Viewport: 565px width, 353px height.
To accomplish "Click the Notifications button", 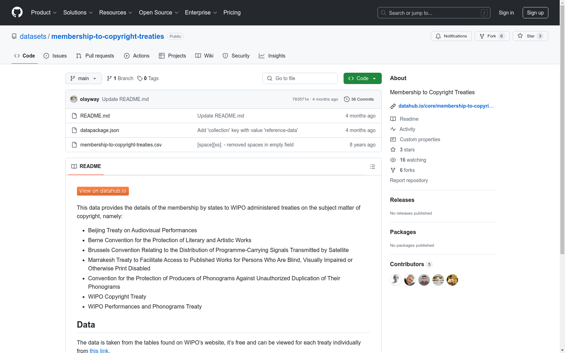I will coord(451,36).
